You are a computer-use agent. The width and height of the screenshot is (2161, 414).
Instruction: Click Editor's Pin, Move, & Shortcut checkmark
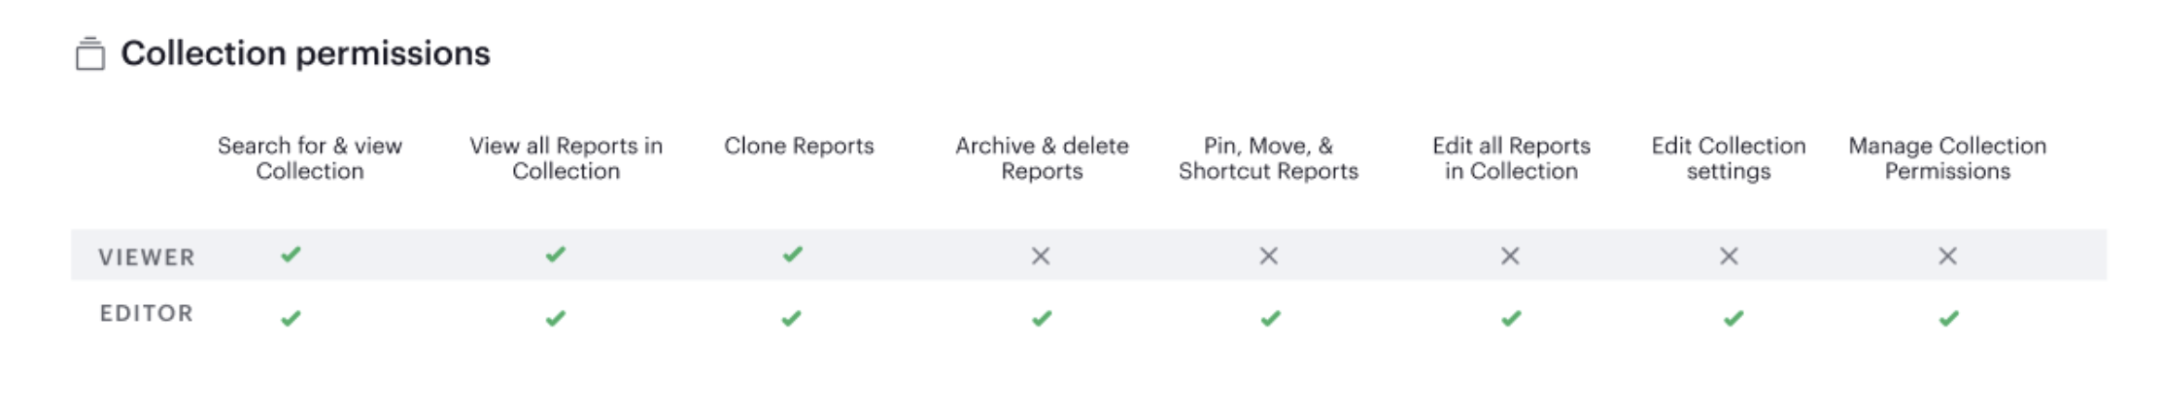pos(1270,319)
